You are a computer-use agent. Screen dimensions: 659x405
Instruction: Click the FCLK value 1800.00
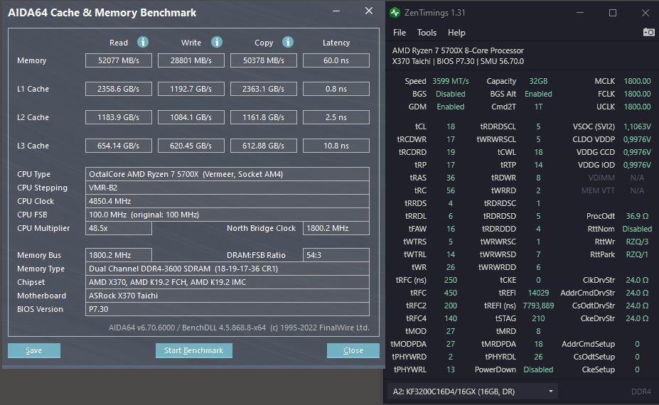tap(637, 94)
